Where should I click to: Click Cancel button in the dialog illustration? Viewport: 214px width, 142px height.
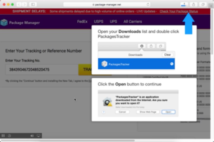click(122, 112)
